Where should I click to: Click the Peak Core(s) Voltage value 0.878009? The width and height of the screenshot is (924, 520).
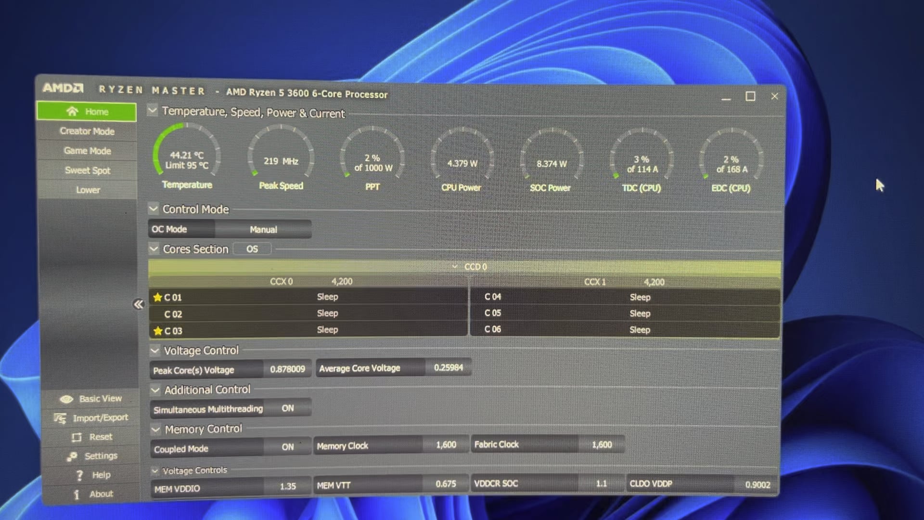coord(287,369)
